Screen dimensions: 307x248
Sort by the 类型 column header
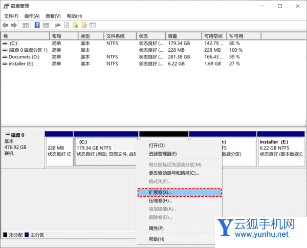pos(91,36)
